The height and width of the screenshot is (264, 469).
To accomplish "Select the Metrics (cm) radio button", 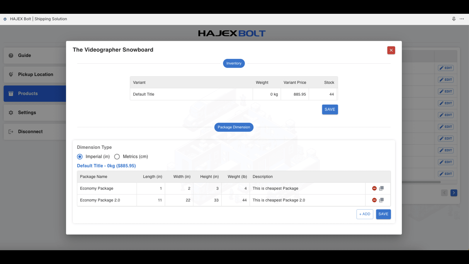I will coord(117,157).
